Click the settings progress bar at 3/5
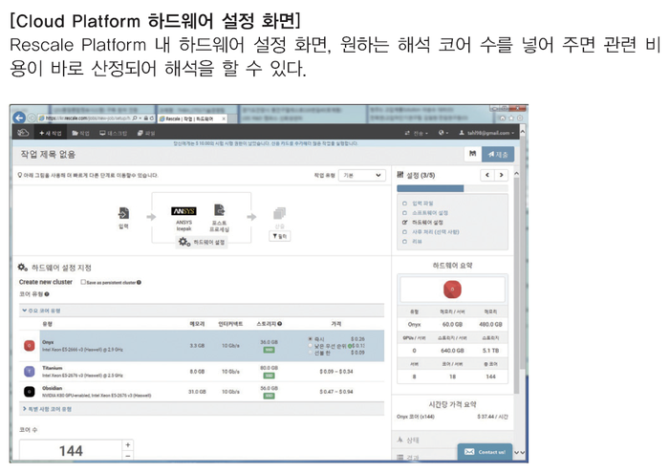 click(452, 188)
